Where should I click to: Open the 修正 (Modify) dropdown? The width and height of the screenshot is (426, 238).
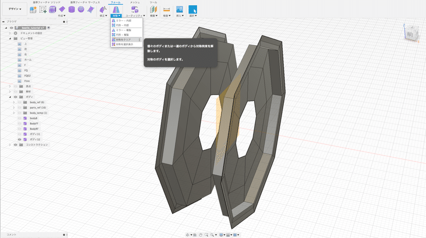(103, 16)
